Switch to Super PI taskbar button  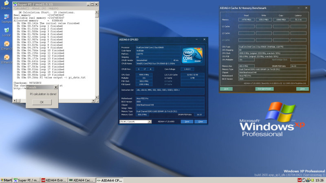[x=26, y=180]
